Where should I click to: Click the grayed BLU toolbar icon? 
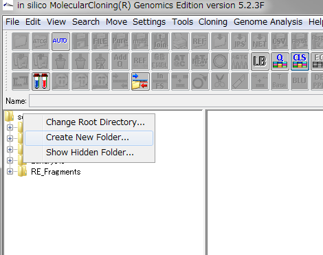coord(300,81)
